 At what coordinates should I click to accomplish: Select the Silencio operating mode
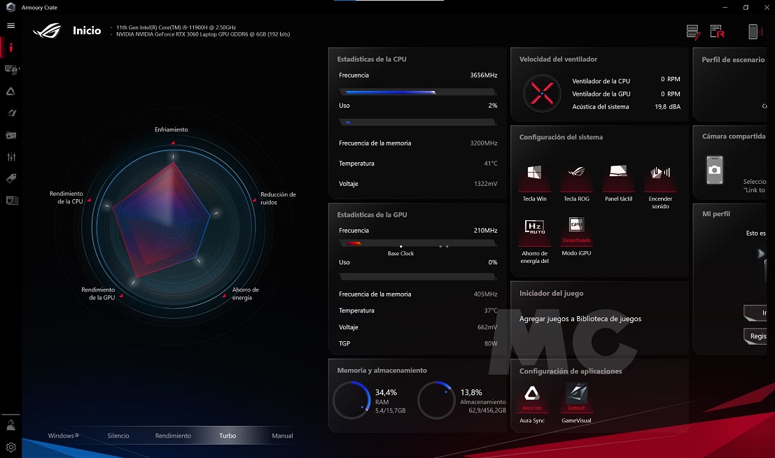pos(118,436)
